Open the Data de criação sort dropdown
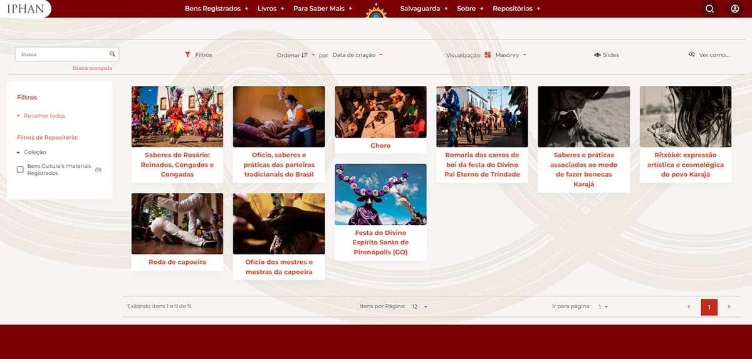Viewport: 752px width, 359px height. coord(357,55)
